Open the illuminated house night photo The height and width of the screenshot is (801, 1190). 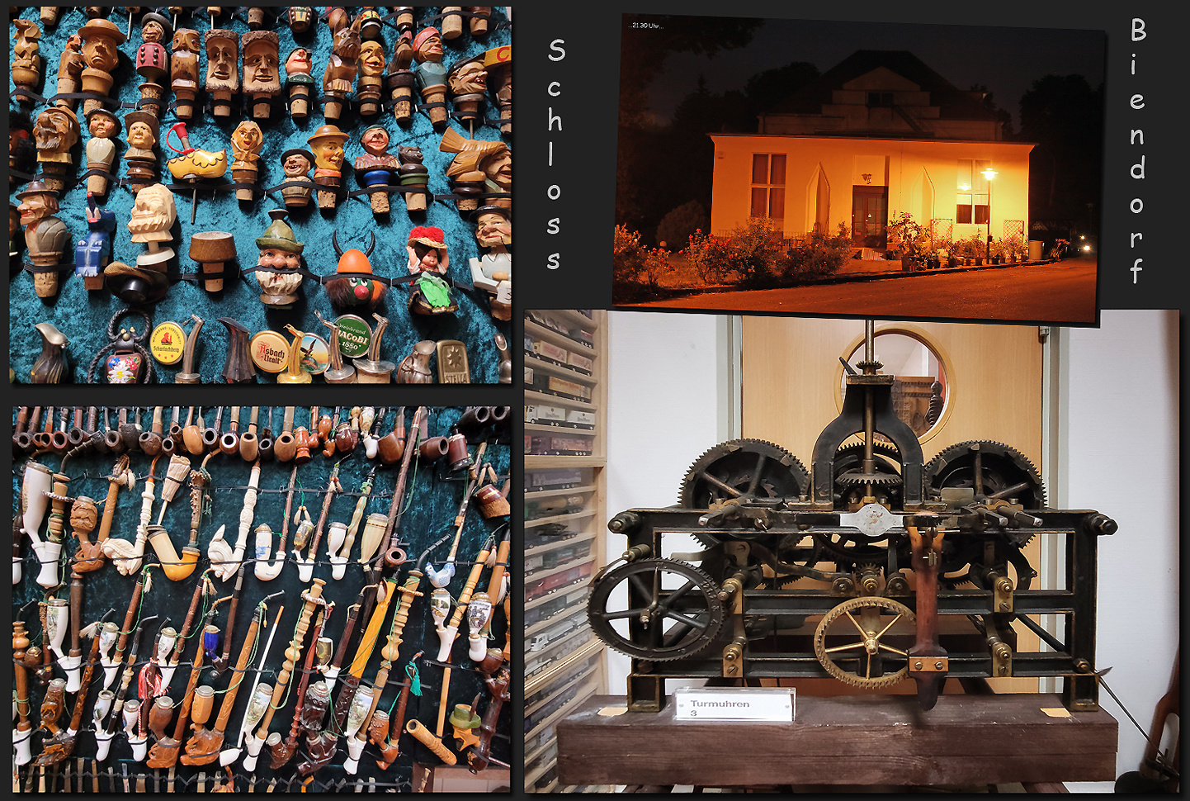858,169
